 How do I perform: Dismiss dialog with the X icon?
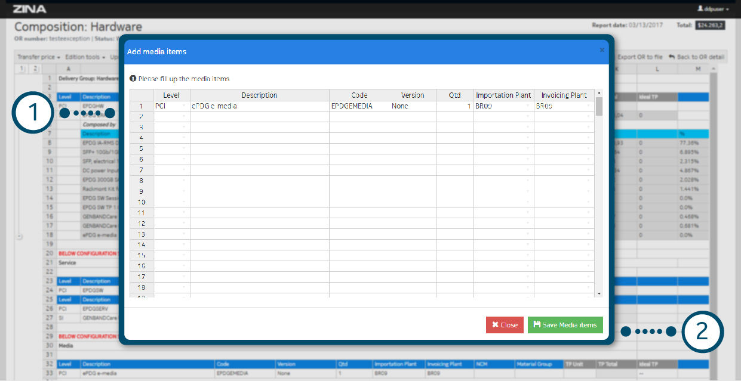tap(602, 51)
